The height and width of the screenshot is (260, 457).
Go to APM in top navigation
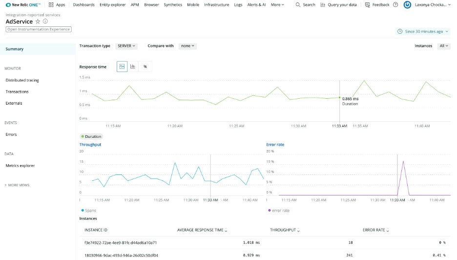(135, 5)
